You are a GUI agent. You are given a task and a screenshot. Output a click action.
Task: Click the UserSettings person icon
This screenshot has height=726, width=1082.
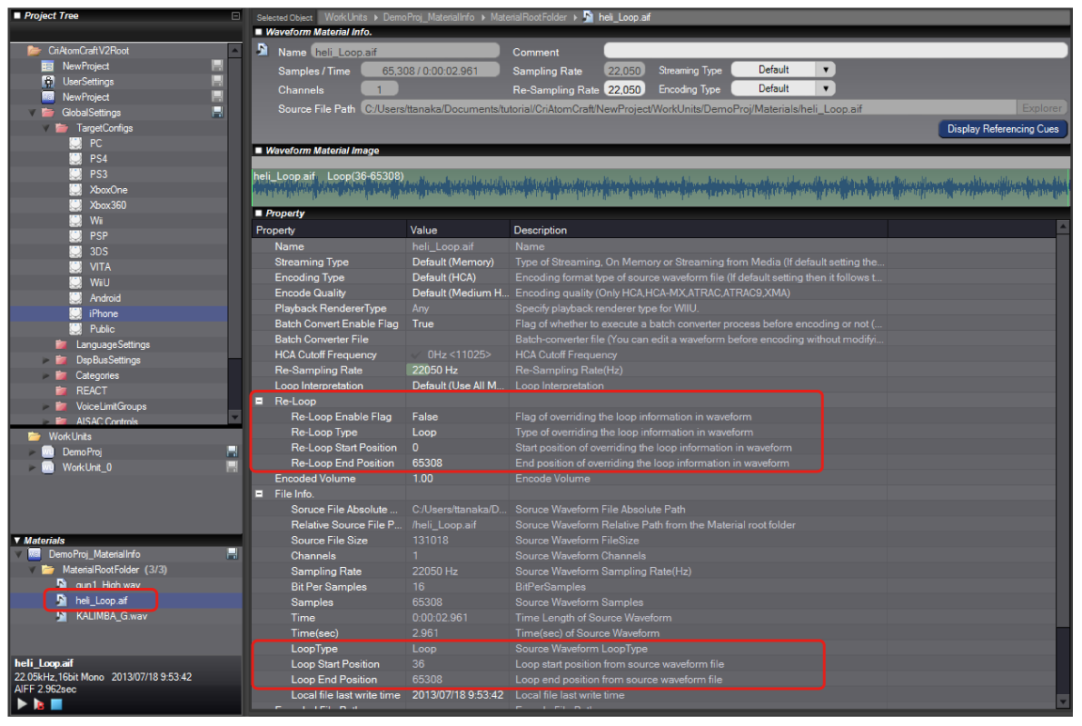48,82
